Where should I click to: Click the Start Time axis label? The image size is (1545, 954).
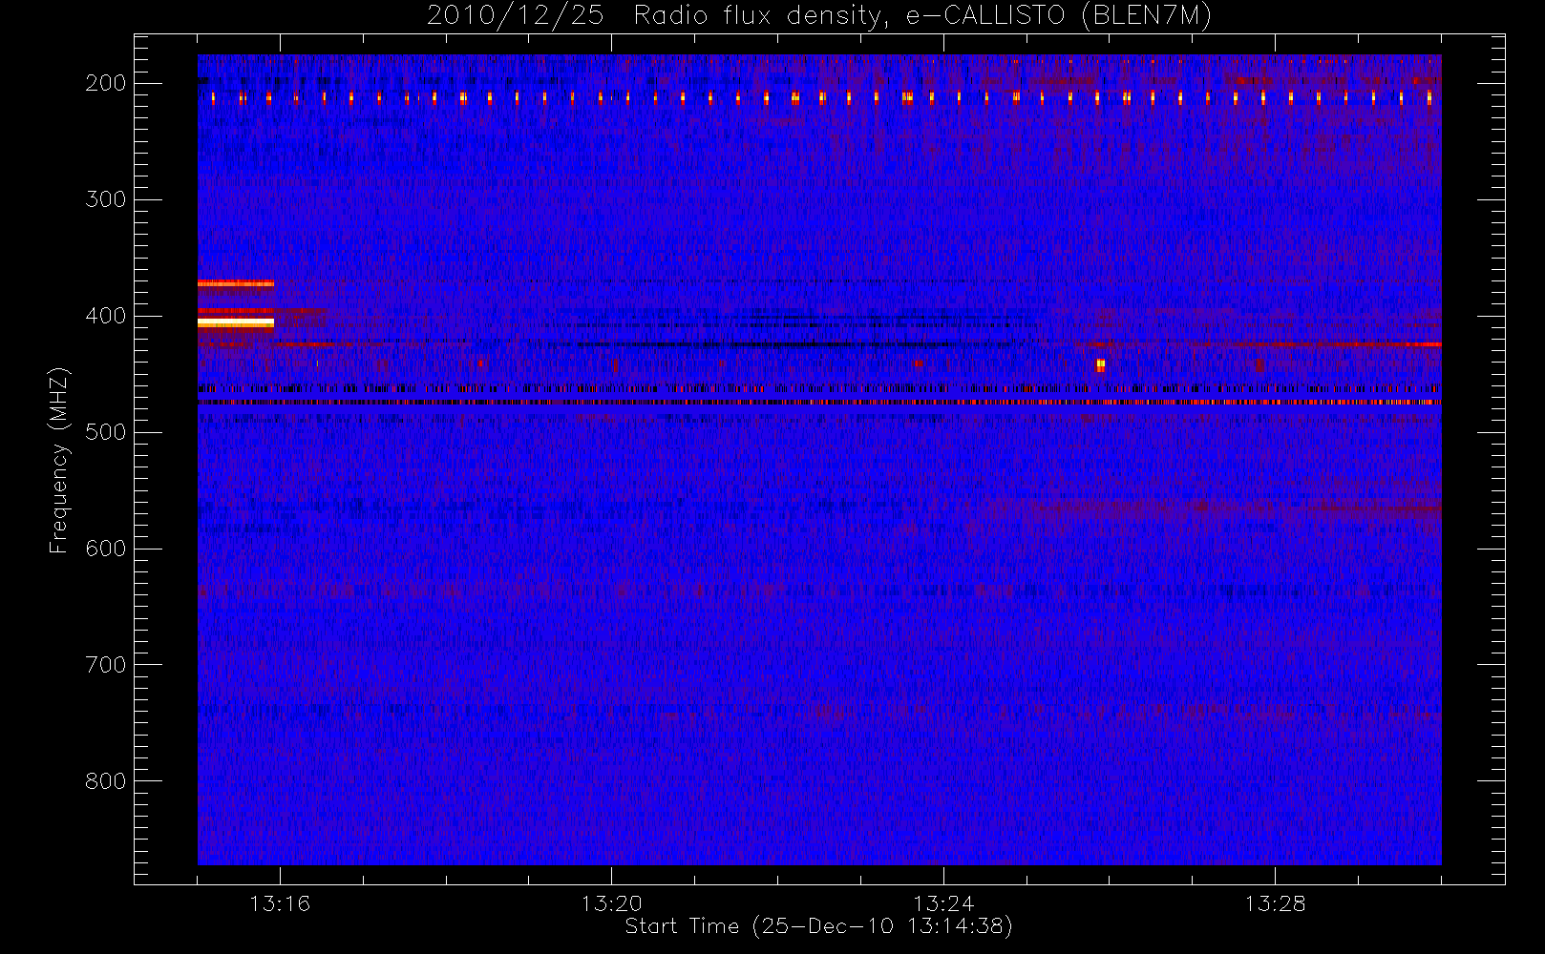click(x=818, y=926)
